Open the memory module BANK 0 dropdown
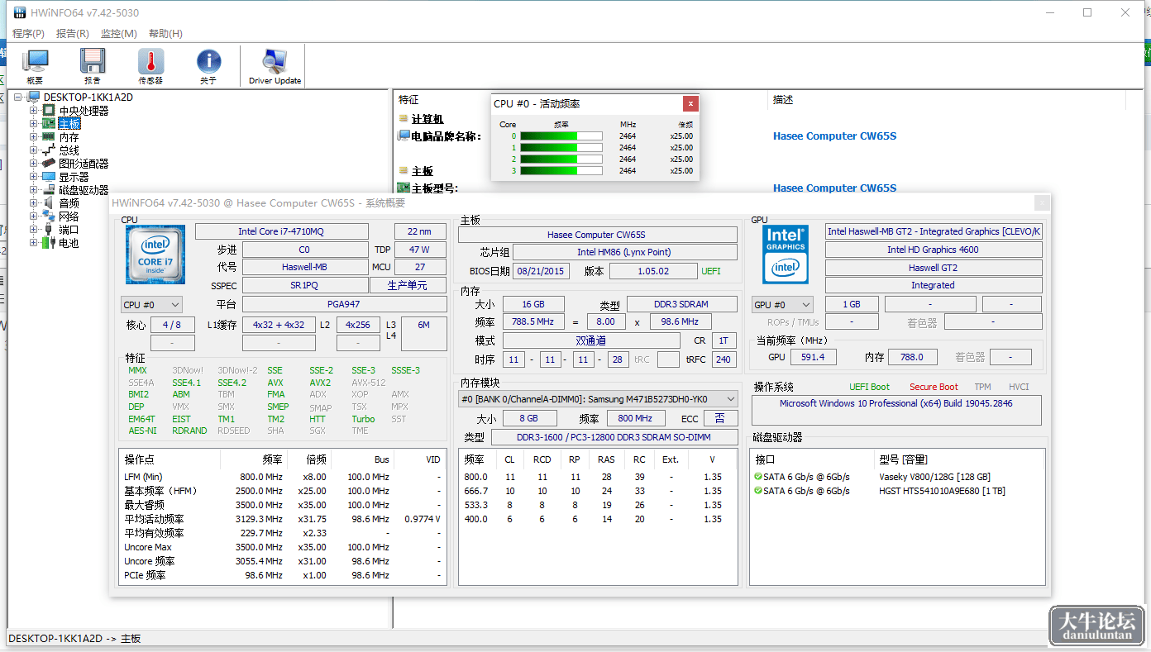The height and width of the screenshot is (652, 1151). (x=598, y=399)
